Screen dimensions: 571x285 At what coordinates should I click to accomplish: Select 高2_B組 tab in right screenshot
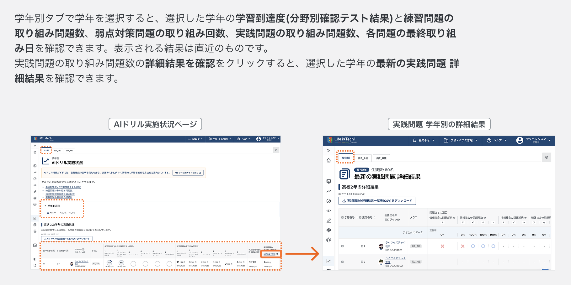click(x=381, y=158)
